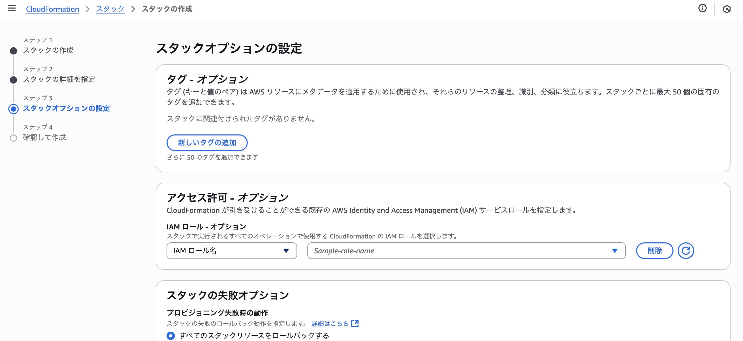Viewport: 743px width, 341px height.
Task: Open the Sample-role-name role selector
Action: pos(466,251)
